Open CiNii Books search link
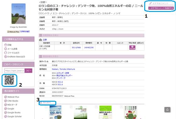 (x=13, y=101)
